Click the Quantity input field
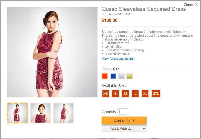This screenshot has width=201, height=139. tap(123, 112)
